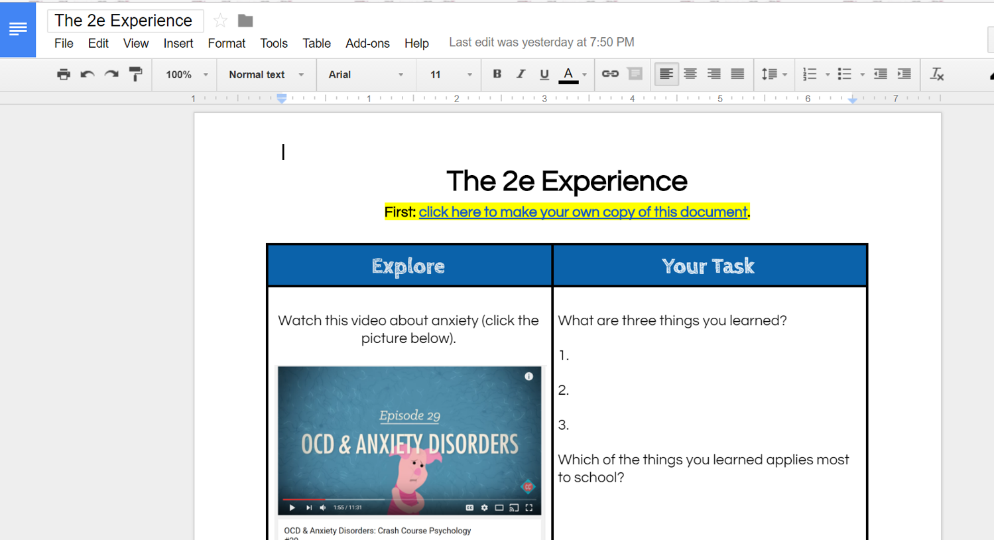Click the Insert comment icon
The image size is (994, 540).
(635, 74)
